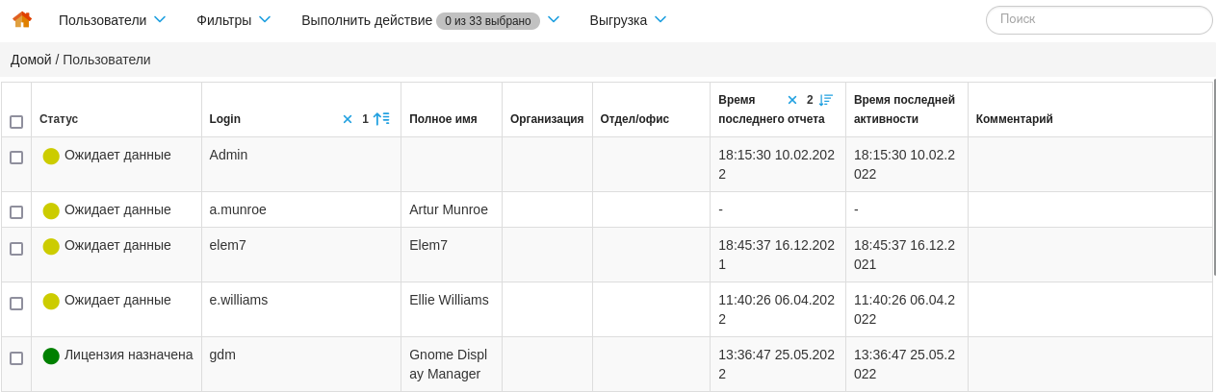Focus the Поиск search field

point(1099,19)
